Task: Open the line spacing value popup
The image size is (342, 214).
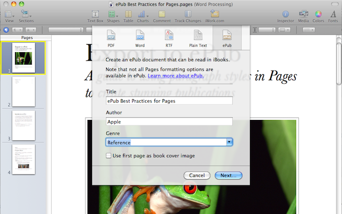Action: click(x=267, y=30)
